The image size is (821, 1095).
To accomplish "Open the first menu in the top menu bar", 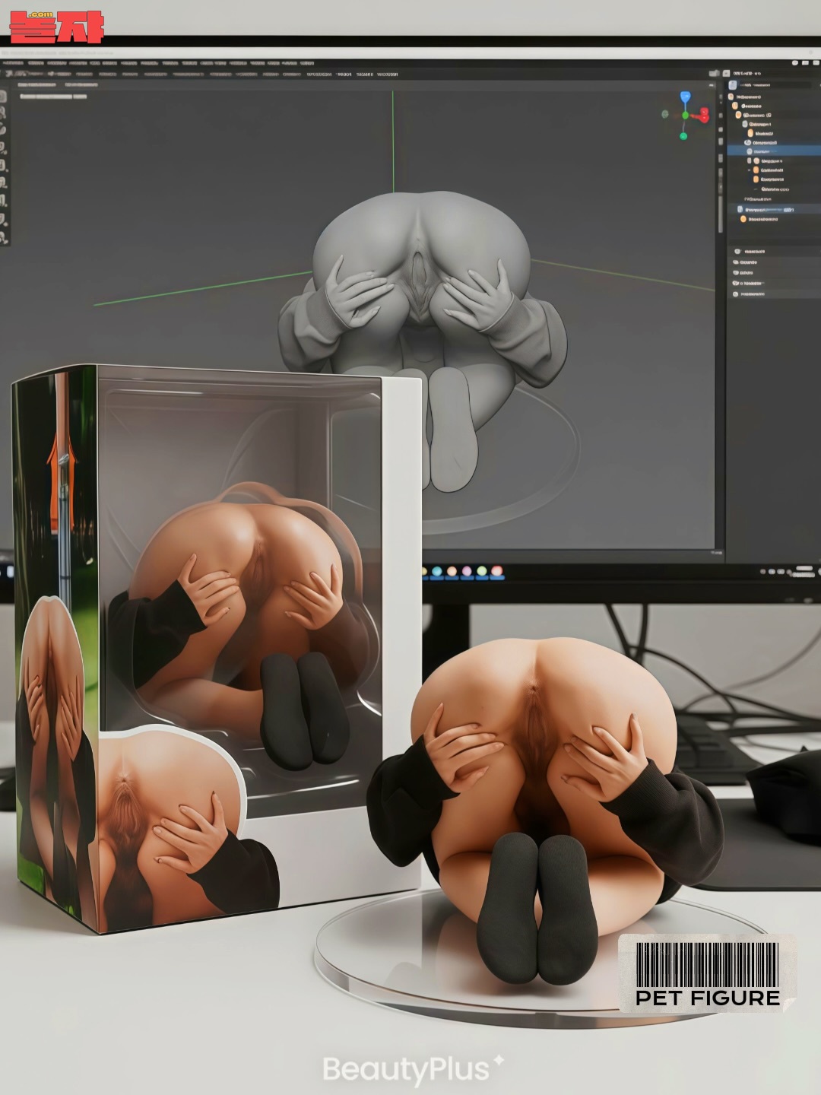I will pyautogui.click(x=12, y=62).
